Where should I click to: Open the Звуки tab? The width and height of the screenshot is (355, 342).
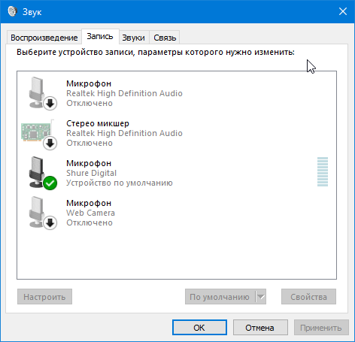tap(134, 38)
